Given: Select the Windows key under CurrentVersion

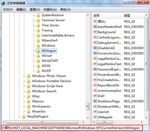Looking at the screenshot, I should (x=48, y=46).
